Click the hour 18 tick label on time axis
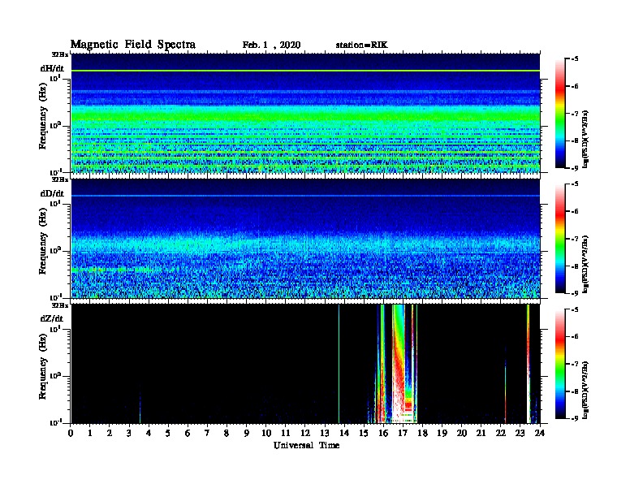This screenshot has width=643, height=497. [422, 434]
